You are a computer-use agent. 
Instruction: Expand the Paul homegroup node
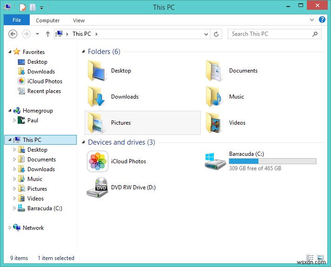pyautogui.click(x=14, y=120)
